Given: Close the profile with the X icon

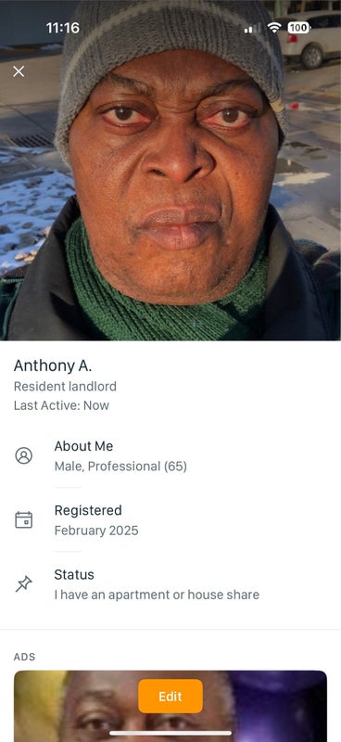Looking at the screenshot, I should [19, 71].
